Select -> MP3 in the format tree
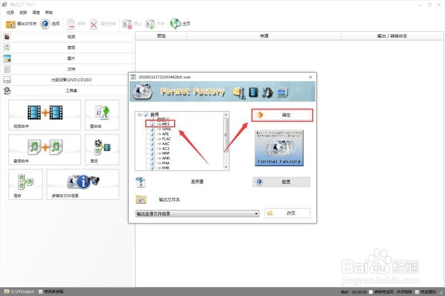Image resolution: width=445 pixels, height=296 pixels. [163, 124]
